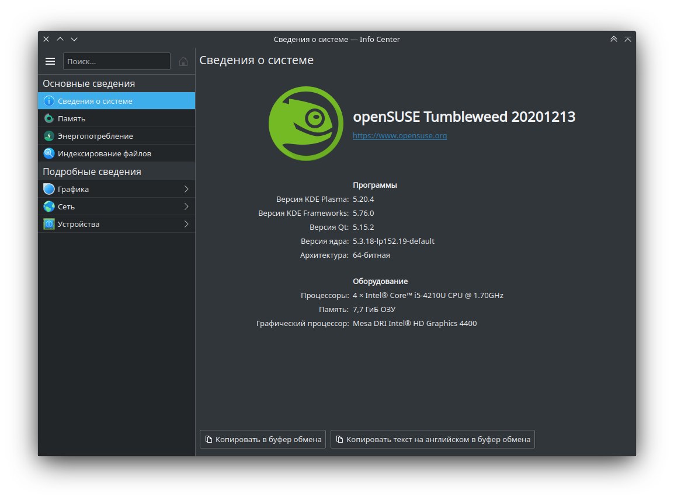Image resolution: width=674 pixels, height=501 pixels.
Task: Click kernel version 5.3.18-lp152.19-default
Action: pyautogui.click(x=393, y=241)
